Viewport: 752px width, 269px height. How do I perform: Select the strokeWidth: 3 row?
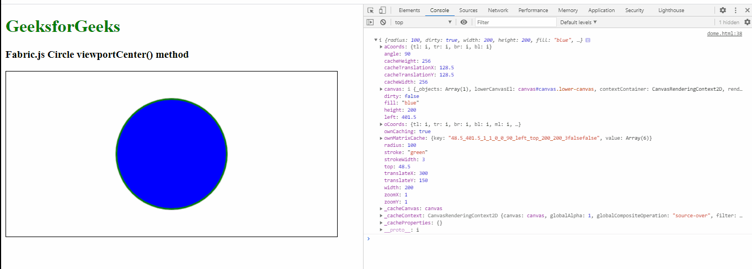pyautogui.click(x=404, y=160)
